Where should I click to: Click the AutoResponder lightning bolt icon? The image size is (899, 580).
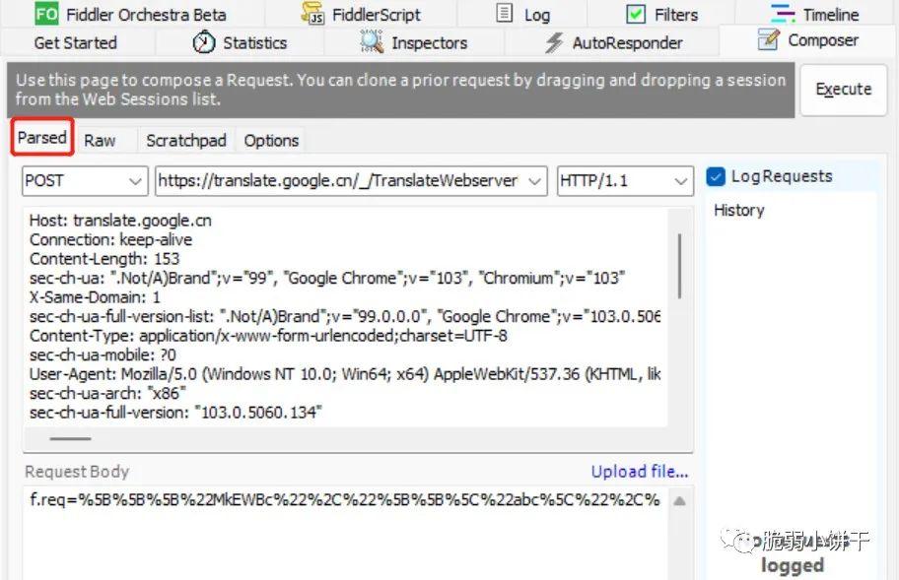[554, 42]
